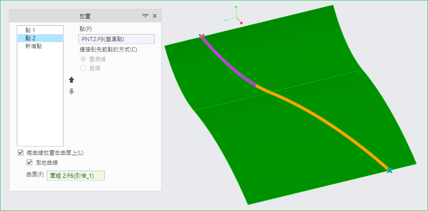Click the pin icon in the 放置 panel header
This screenshot has width=428, height=211.
point(145,16)
